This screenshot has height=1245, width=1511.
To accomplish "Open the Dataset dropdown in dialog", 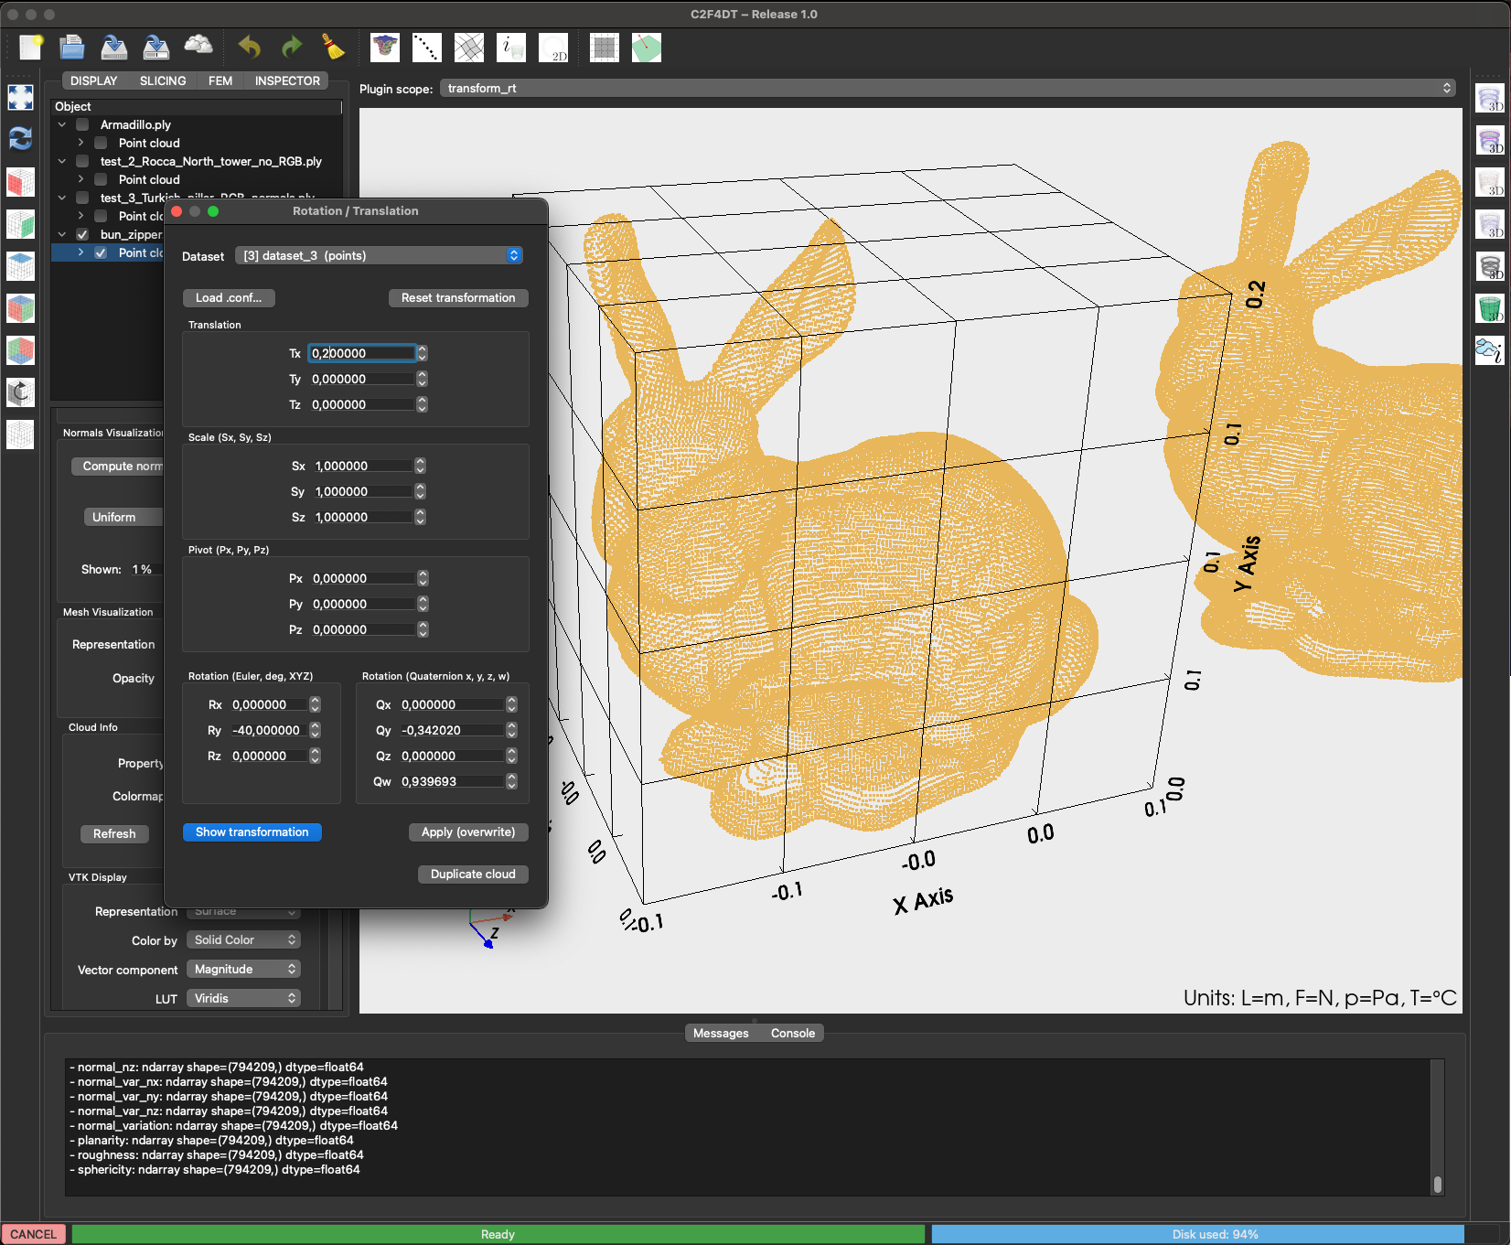I will pyautogui.click(x=379, y=256).
